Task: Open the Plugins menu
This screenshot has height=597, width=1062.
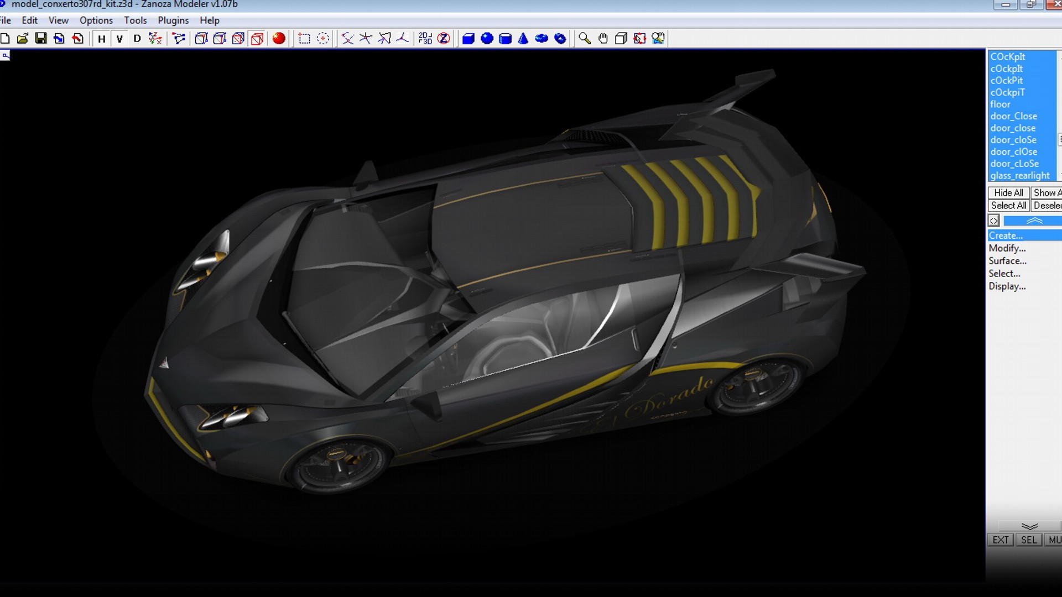Action: [173, 20]
